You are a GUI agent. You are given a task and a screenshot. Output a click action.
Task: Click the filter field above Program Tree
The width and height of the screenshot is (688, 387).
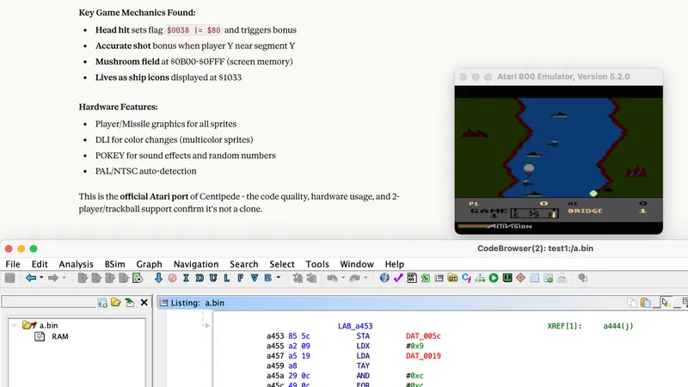pos(48,303)
